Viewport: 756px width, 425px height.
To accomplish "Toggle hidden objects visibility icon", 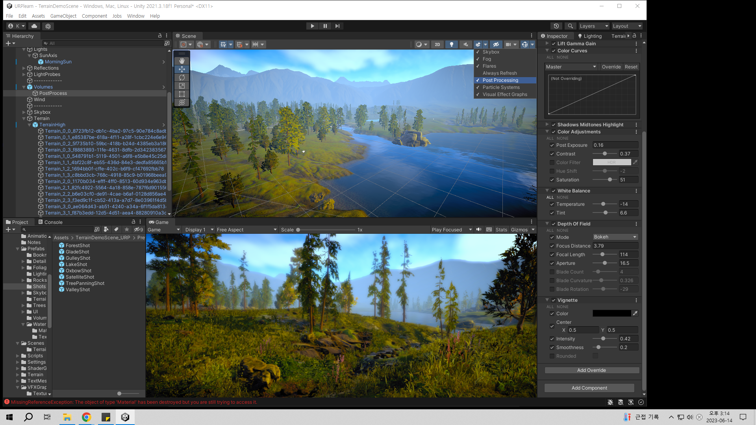I will tap(496, 44).
